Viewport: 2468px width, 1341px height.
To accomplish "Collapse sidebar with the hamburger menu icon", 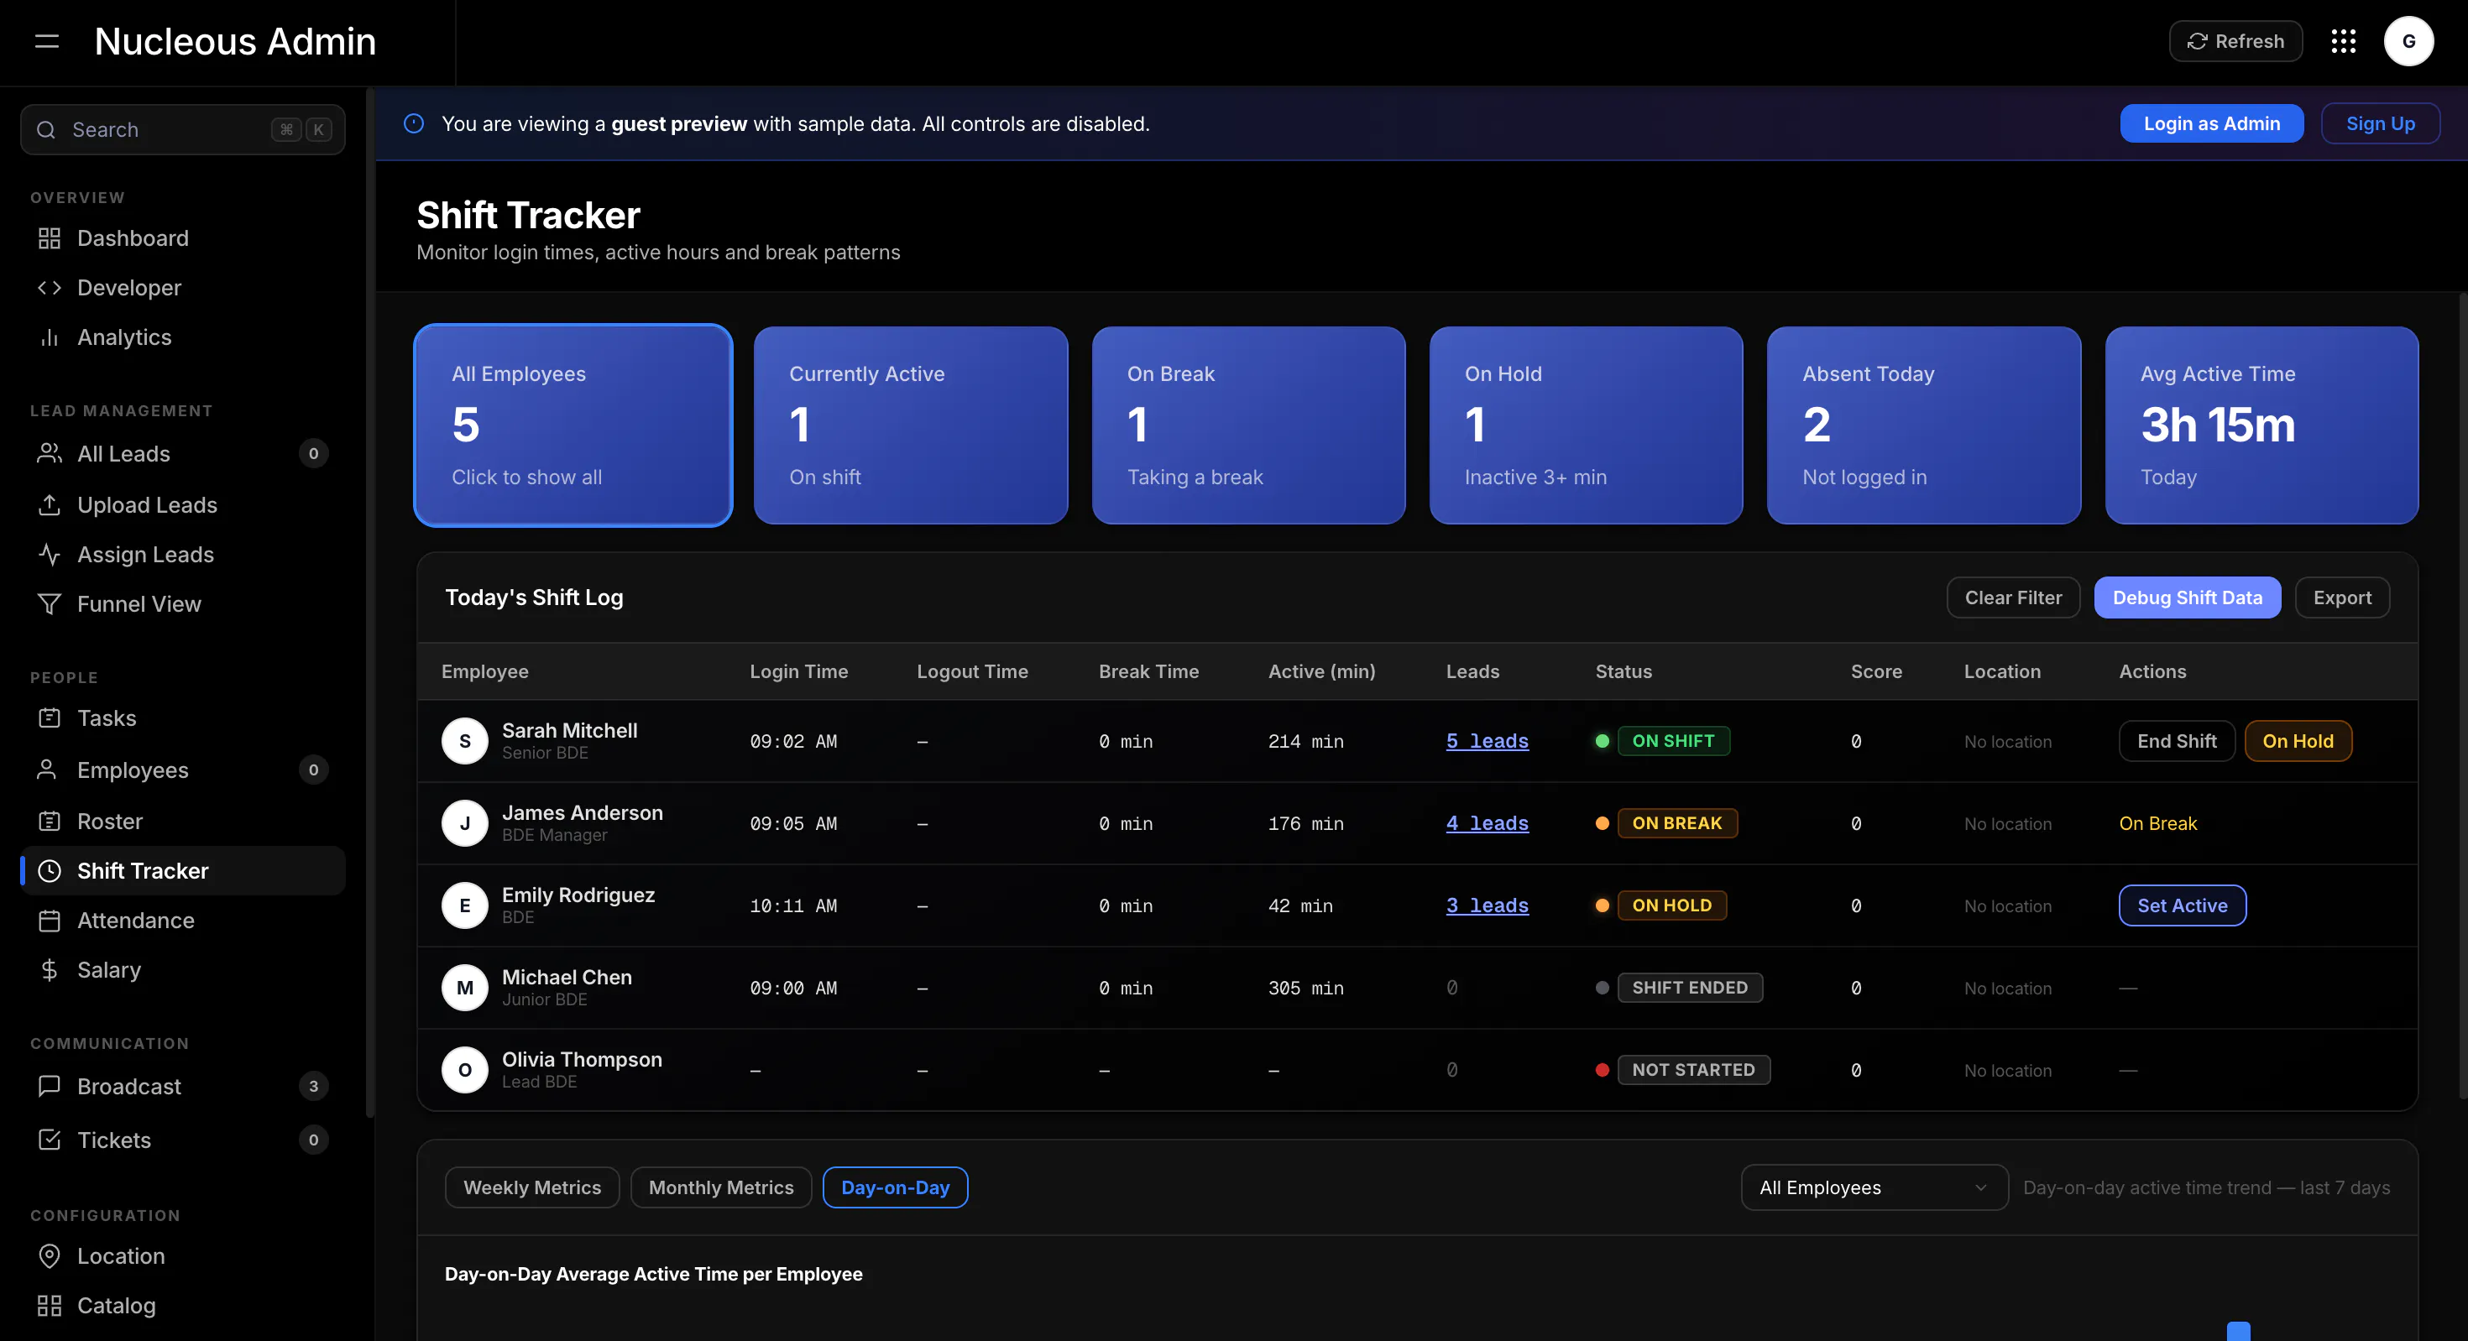I will 47,41.
